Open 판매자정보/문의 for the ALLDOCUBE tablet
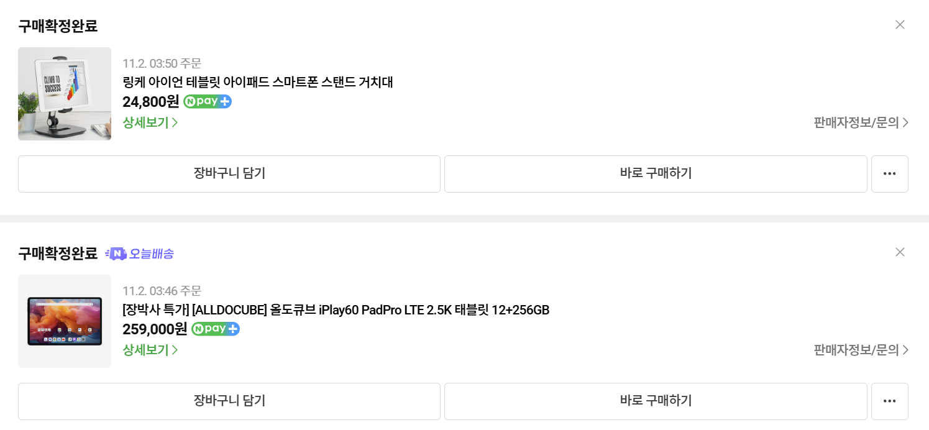 tap(861, 350)
